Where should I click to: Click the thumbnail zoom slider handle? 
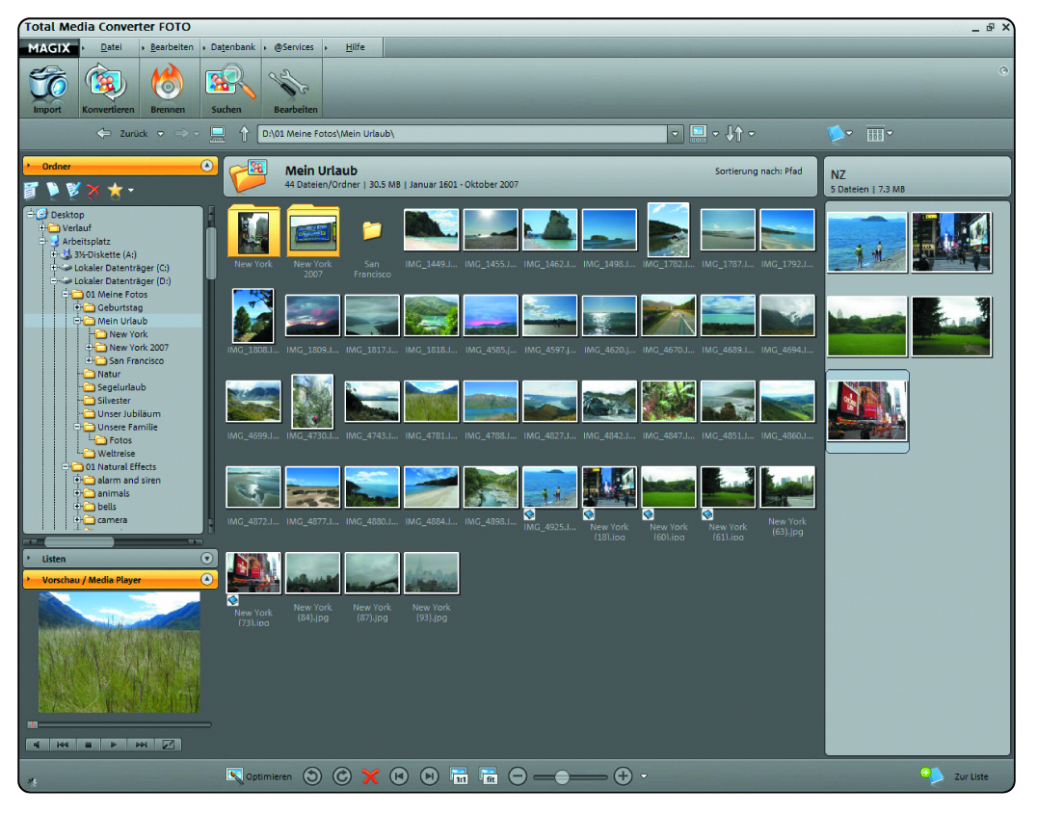[562, 775]
